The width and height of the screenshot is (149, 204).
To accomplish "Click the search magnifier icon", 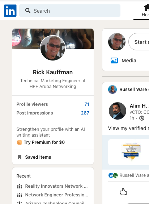I will pos(28,11).
